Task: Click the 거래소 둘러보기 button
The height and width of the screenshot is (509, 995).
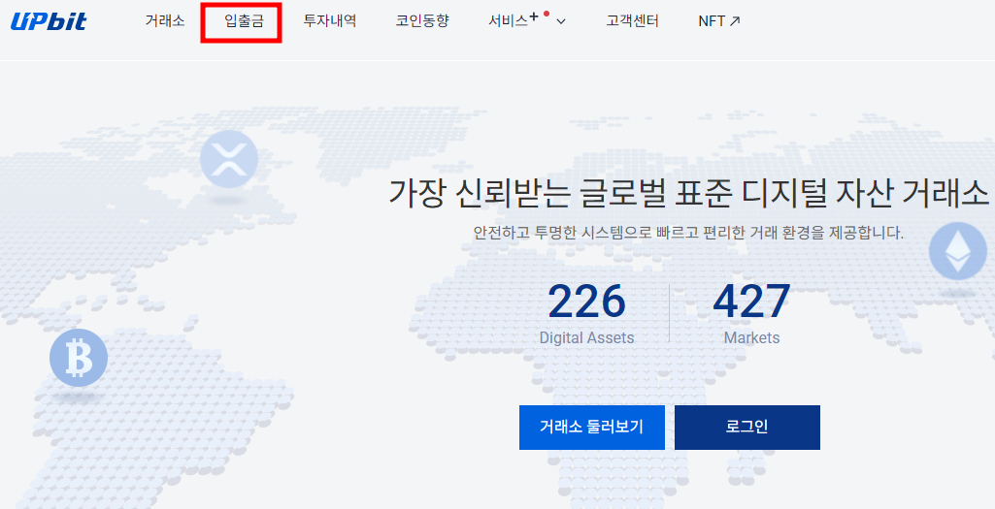Action: pos(591,428)
